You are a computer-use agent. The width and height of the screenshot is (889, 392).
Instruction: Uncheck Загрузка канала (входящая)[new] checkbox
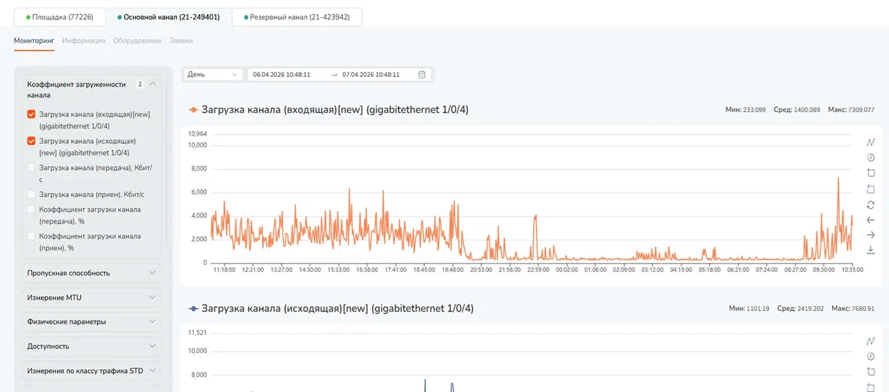click(31, 114)
